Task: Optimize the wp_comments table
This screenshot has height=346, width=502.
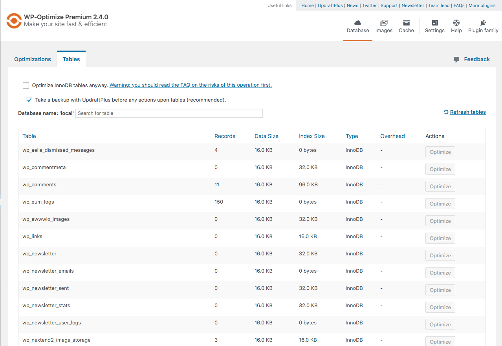Action: tap(440, 186)
